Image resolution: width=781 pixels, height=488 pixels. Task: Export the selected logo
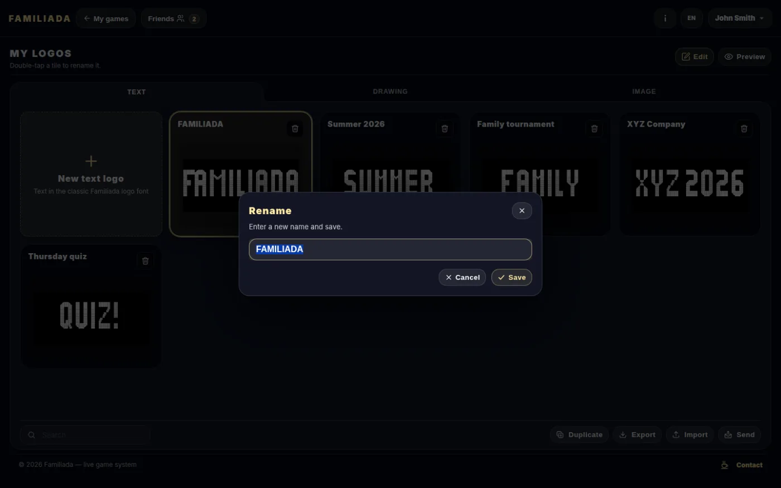637,435
